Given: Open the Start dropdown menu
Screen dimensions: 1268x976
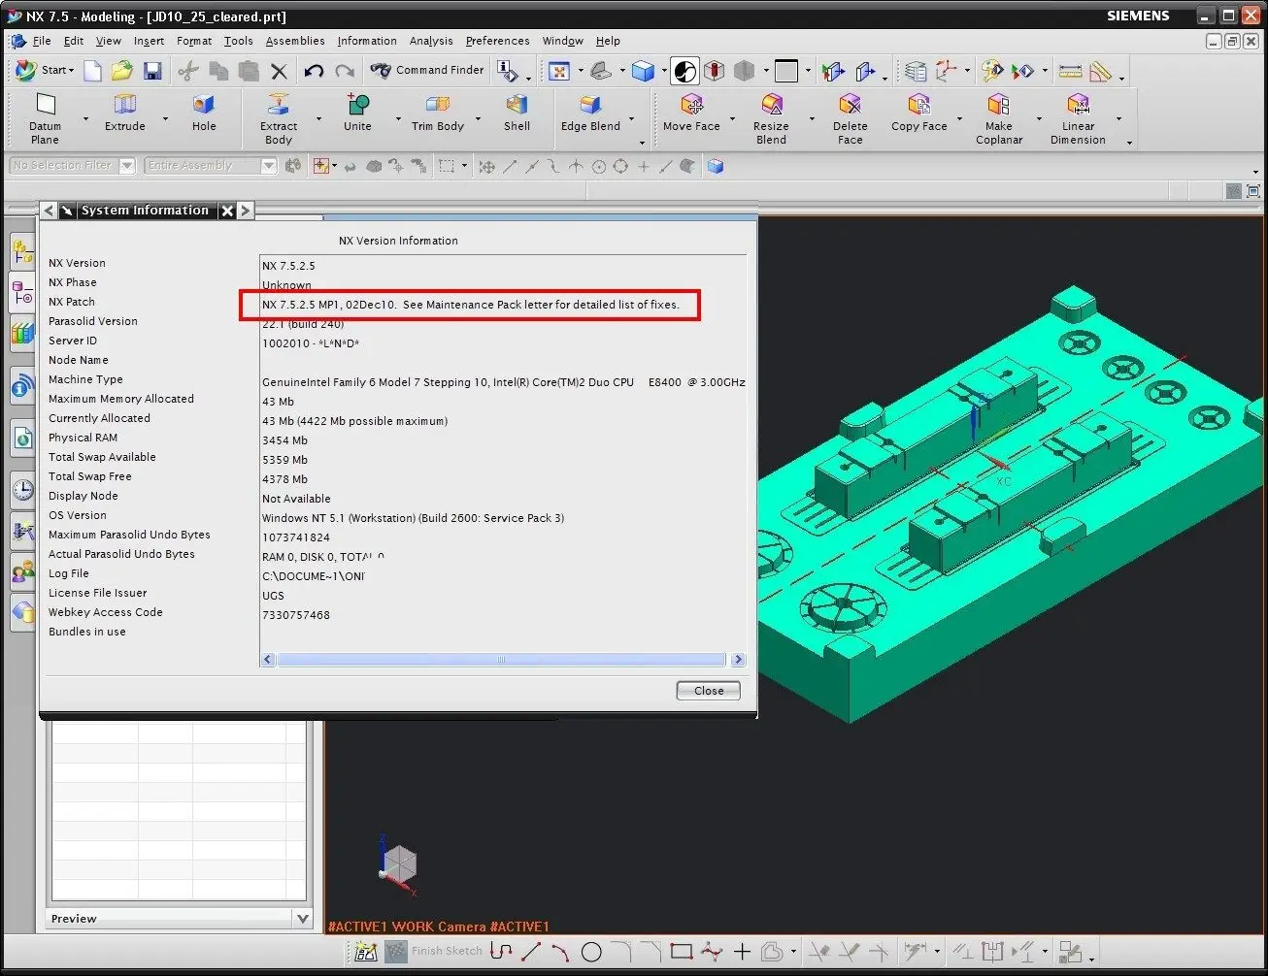Looking at the screenshot, I should tap(45, 70).
